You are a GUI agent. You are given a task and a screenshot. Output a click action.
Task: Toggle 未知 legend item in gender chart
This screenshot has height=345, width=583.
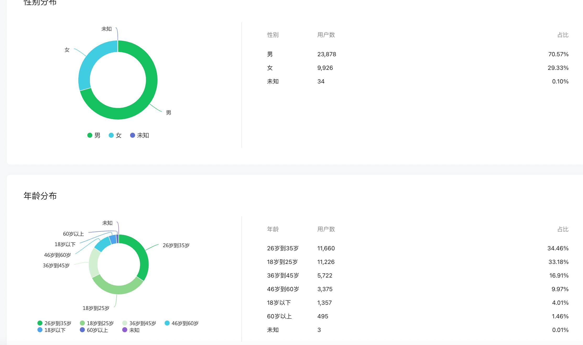(x=139, y=135)
